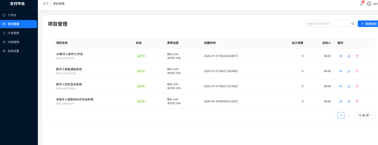
Task: Click the 运行中 status tag of 3D数字人制作工作流
Action: pos(141,56)
